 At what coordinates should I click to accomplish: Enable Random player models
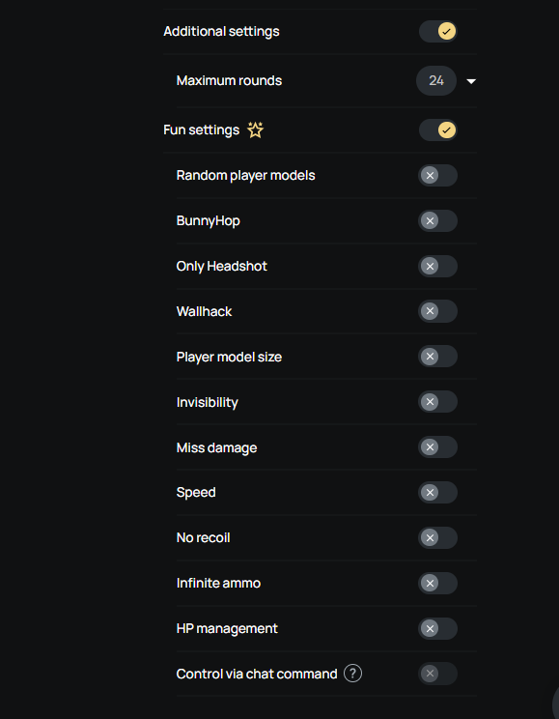tap(437, 175)
